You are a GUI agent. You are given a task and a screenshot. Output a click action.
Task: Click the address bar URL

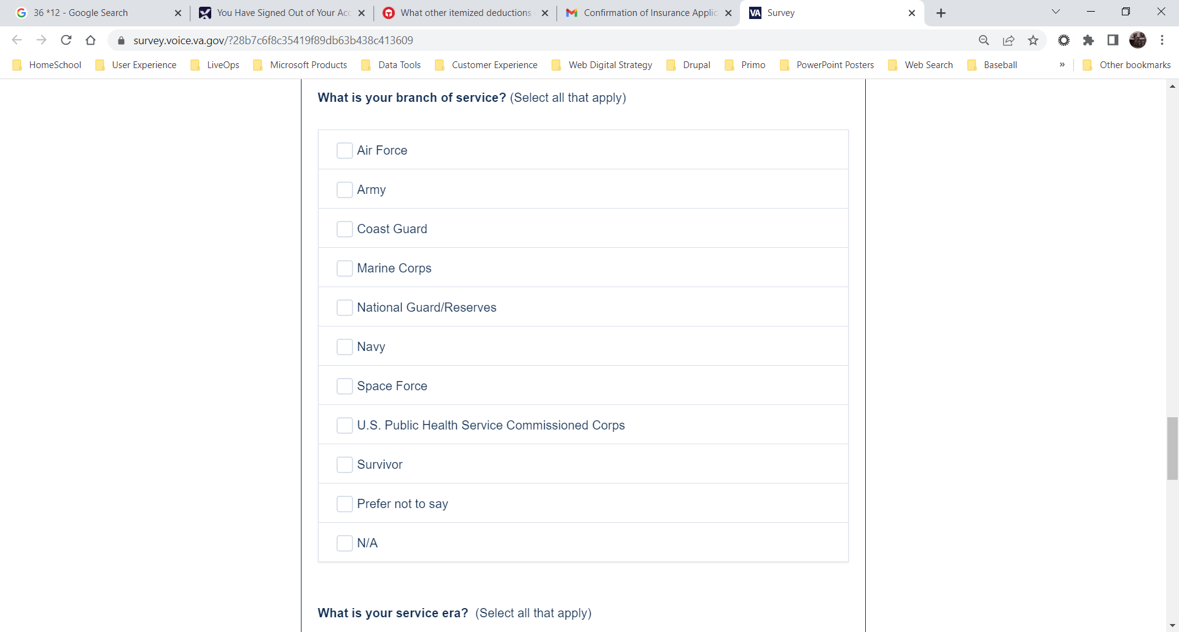(x=273, y=40)
